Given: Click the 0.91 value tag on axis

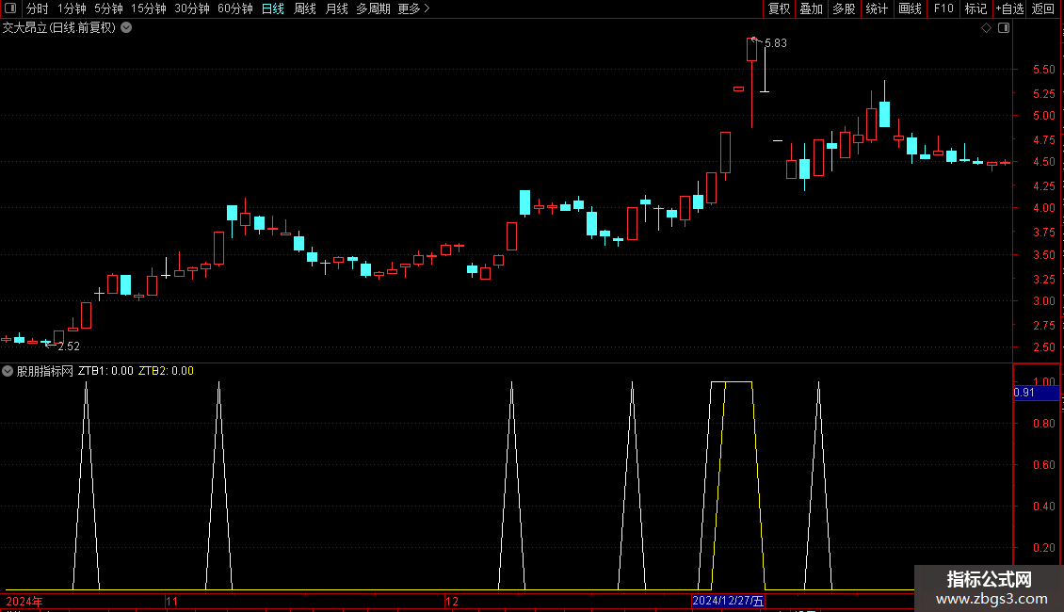Looking at the screenshot, I should (x=1036, y=393).
